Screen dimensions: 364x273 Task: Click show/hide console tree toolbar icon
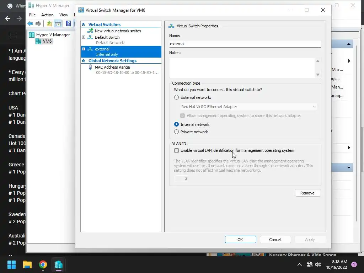coord(58,23)
